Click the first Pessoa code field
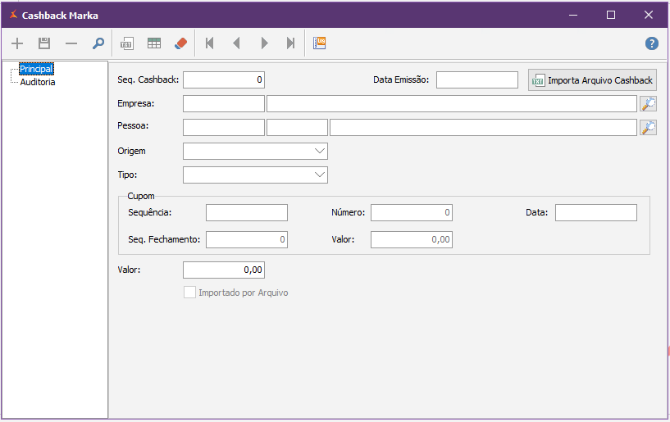This screenshot has width=670, height=422. [224, 128]
